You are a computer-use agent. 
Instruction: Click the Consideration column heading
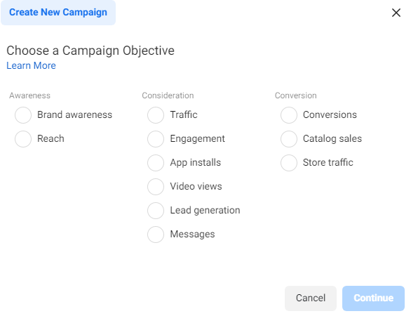(x=168, y=96)
